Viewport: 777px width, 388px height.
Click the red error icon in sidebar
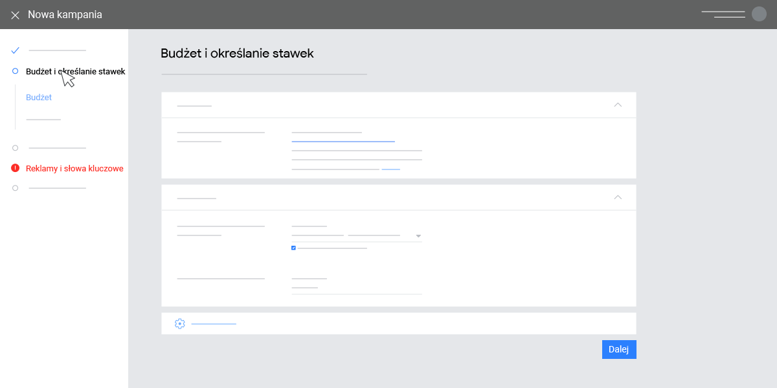pos(15,168)
